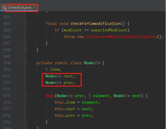
Task: Click the void keyword on line 964
Action: point(64,23)
